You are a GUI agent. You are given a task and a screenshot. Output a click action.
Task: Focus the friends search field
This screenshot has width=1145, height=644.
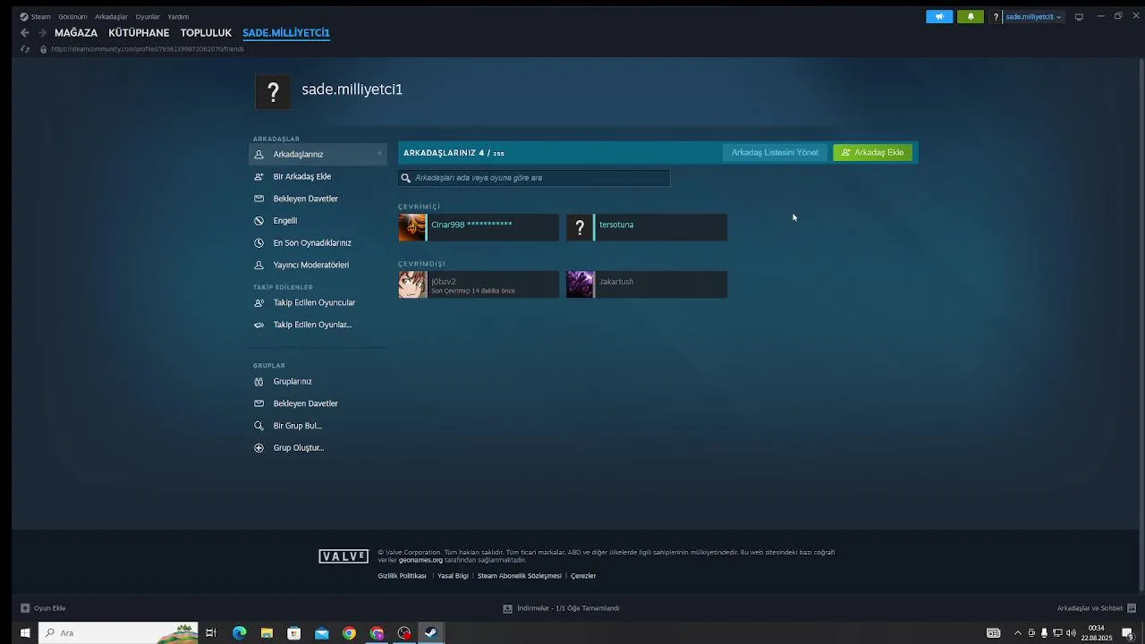click(x=534, y=178)
